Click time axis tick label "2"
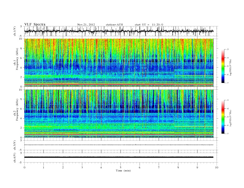 point(63,167)
